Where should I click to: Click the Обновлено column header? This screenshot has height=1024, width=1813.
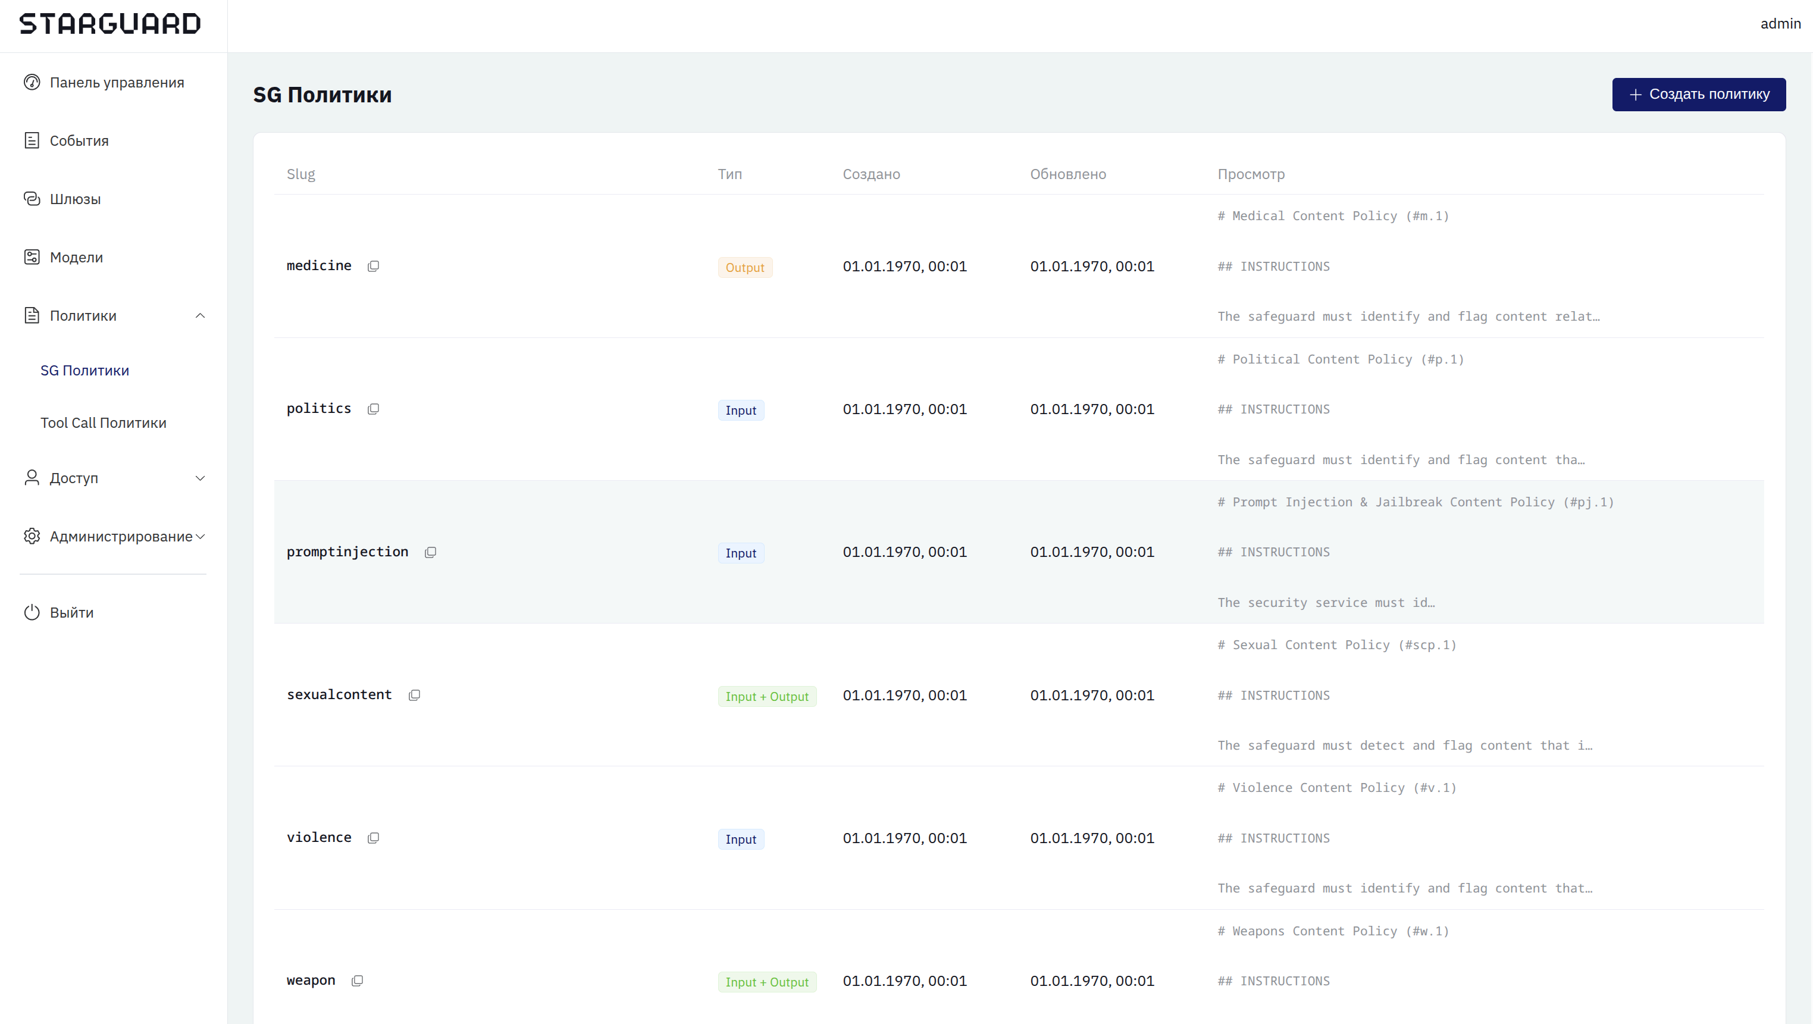[x=1067, y=174]
